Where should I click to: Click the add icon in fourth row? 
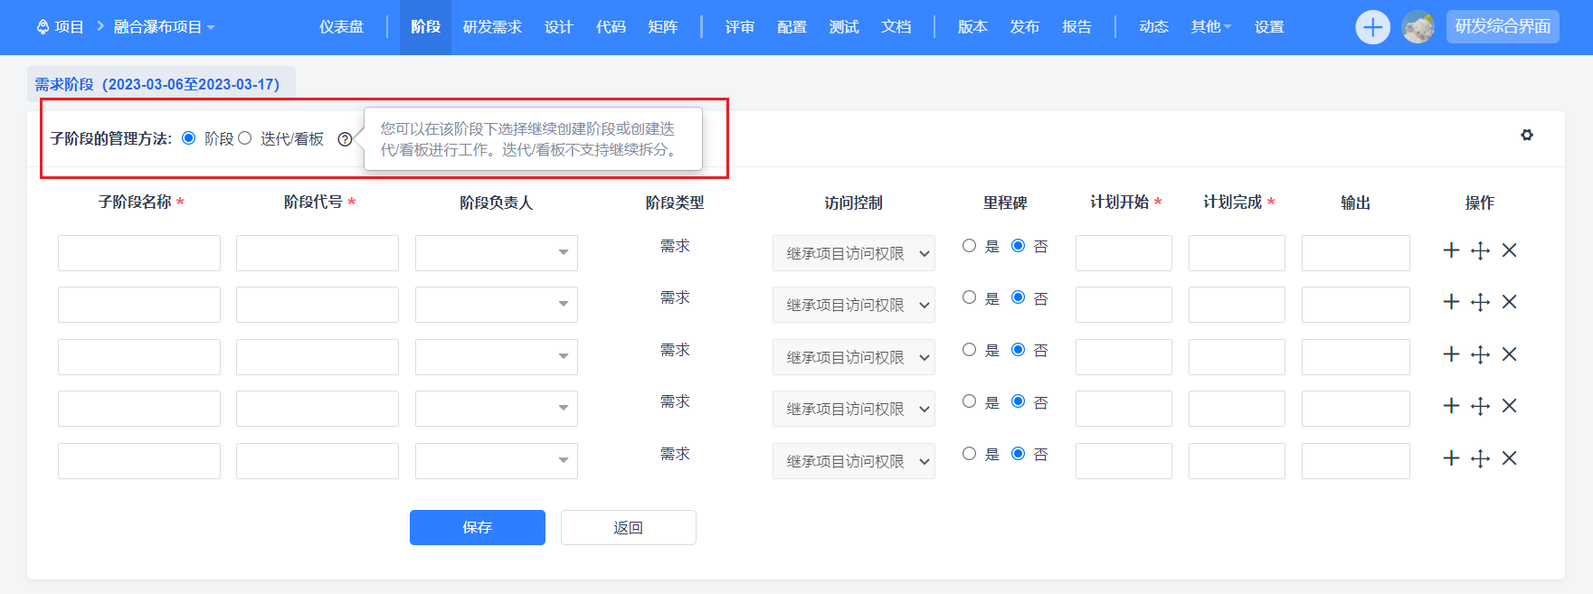click(1451, 406)
